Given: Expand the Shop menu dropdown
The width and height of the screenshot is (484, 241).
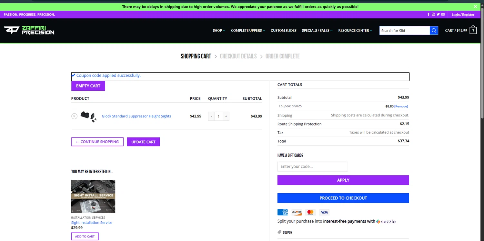Looking at the screenshot, I should pos(219,31).
